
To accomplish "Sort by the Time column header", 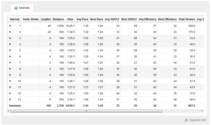I will (70, 19).
